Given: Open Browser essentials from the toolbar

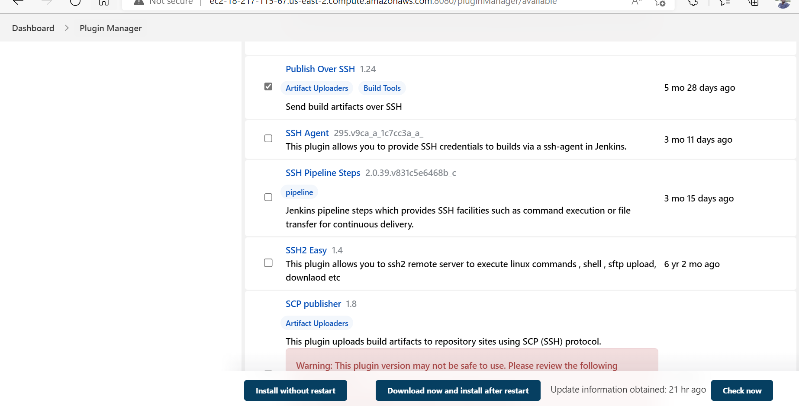Looking at the screenshot, I should tap(693, 3).
